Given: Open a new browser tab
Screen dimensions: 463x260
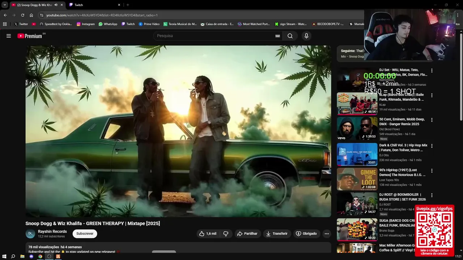Looking at the screenshot, I should [128, 5].
